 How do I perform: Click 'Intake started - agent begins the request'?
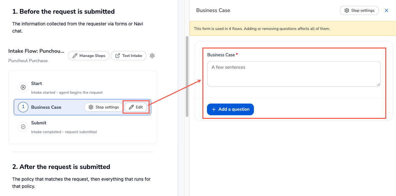tap(67, 92)
